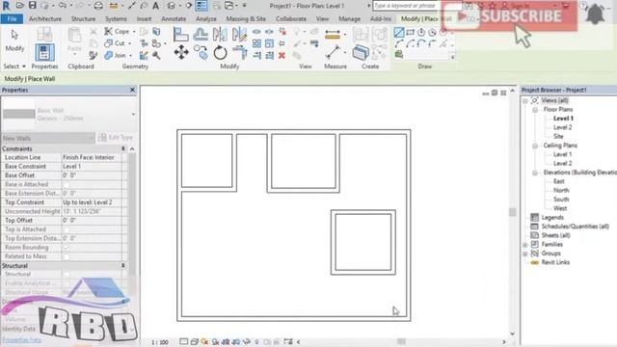
Task: Expand the Families tree node
Action: click(x=525, y=245)
